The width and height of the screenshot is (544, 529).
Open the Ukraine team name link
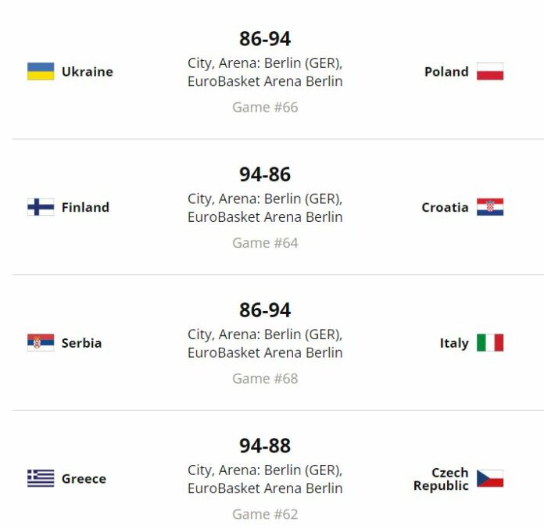pyautogui.click(x=88, y=72)
